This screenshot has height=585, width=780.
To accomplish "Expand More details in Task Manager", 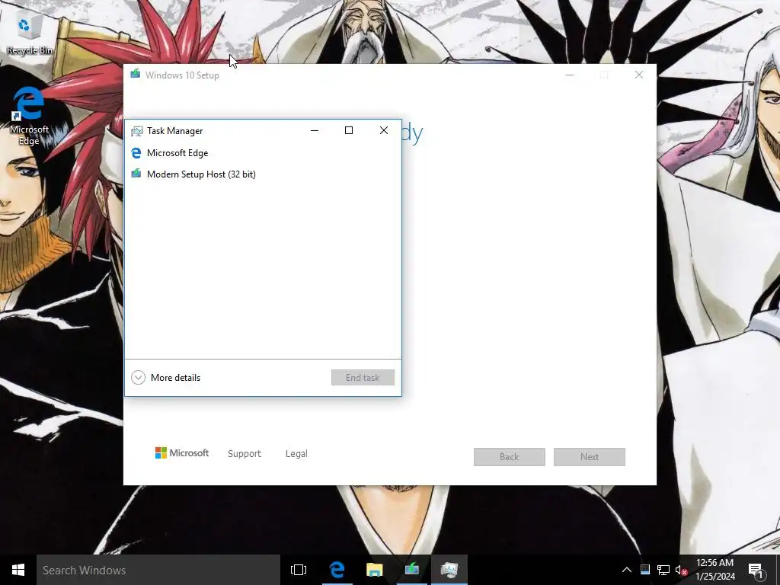I will [165, 378].
